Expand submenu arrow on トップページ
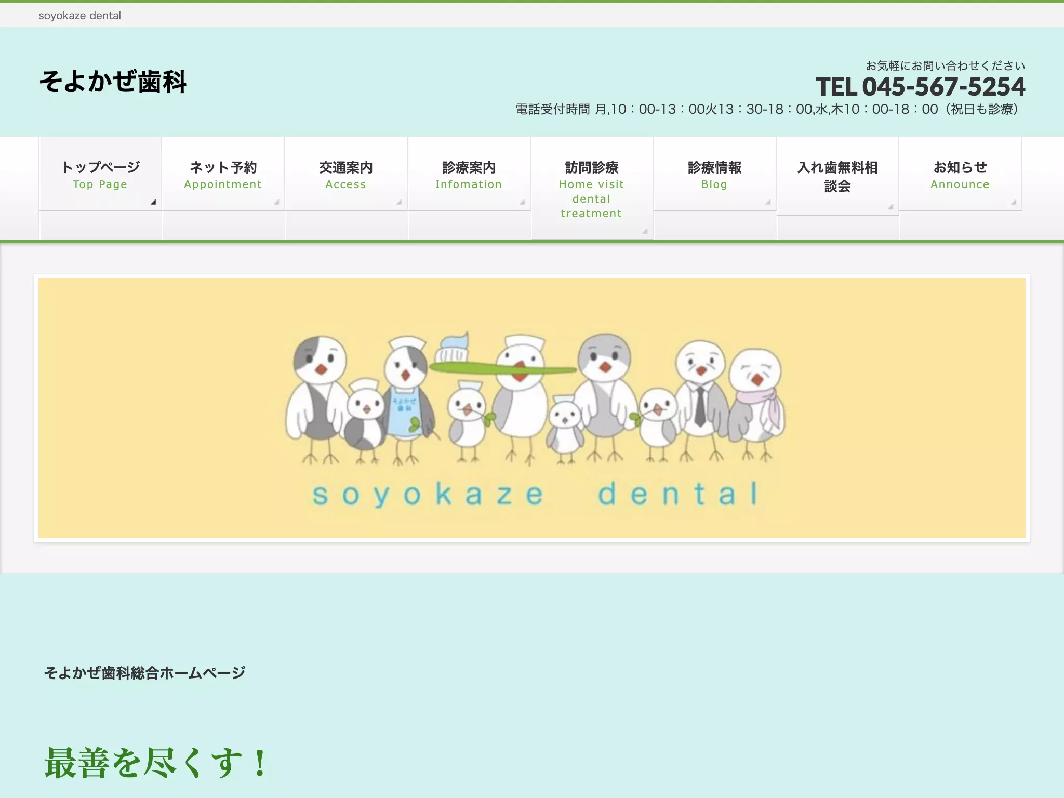The width and height of the screenshot is (1064, 798). (x=153, y=202)
